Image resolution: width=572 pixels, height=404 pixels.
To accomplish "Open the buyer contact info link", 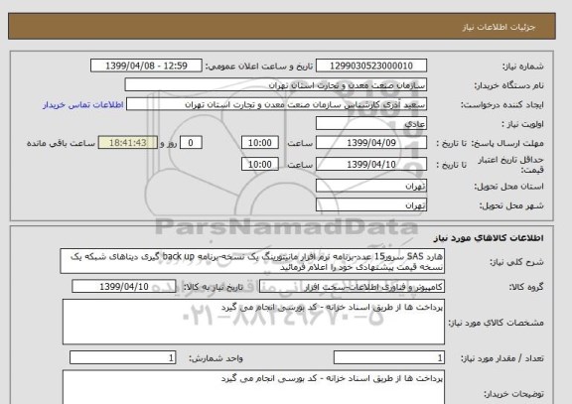I will (82, 105).
